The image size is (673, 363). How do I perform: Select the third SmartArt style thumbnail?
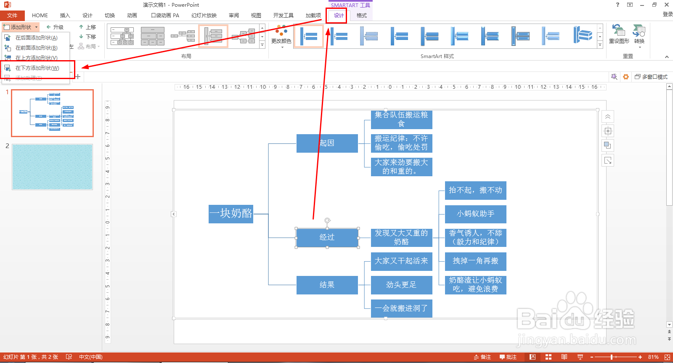(x=369, y=36)
